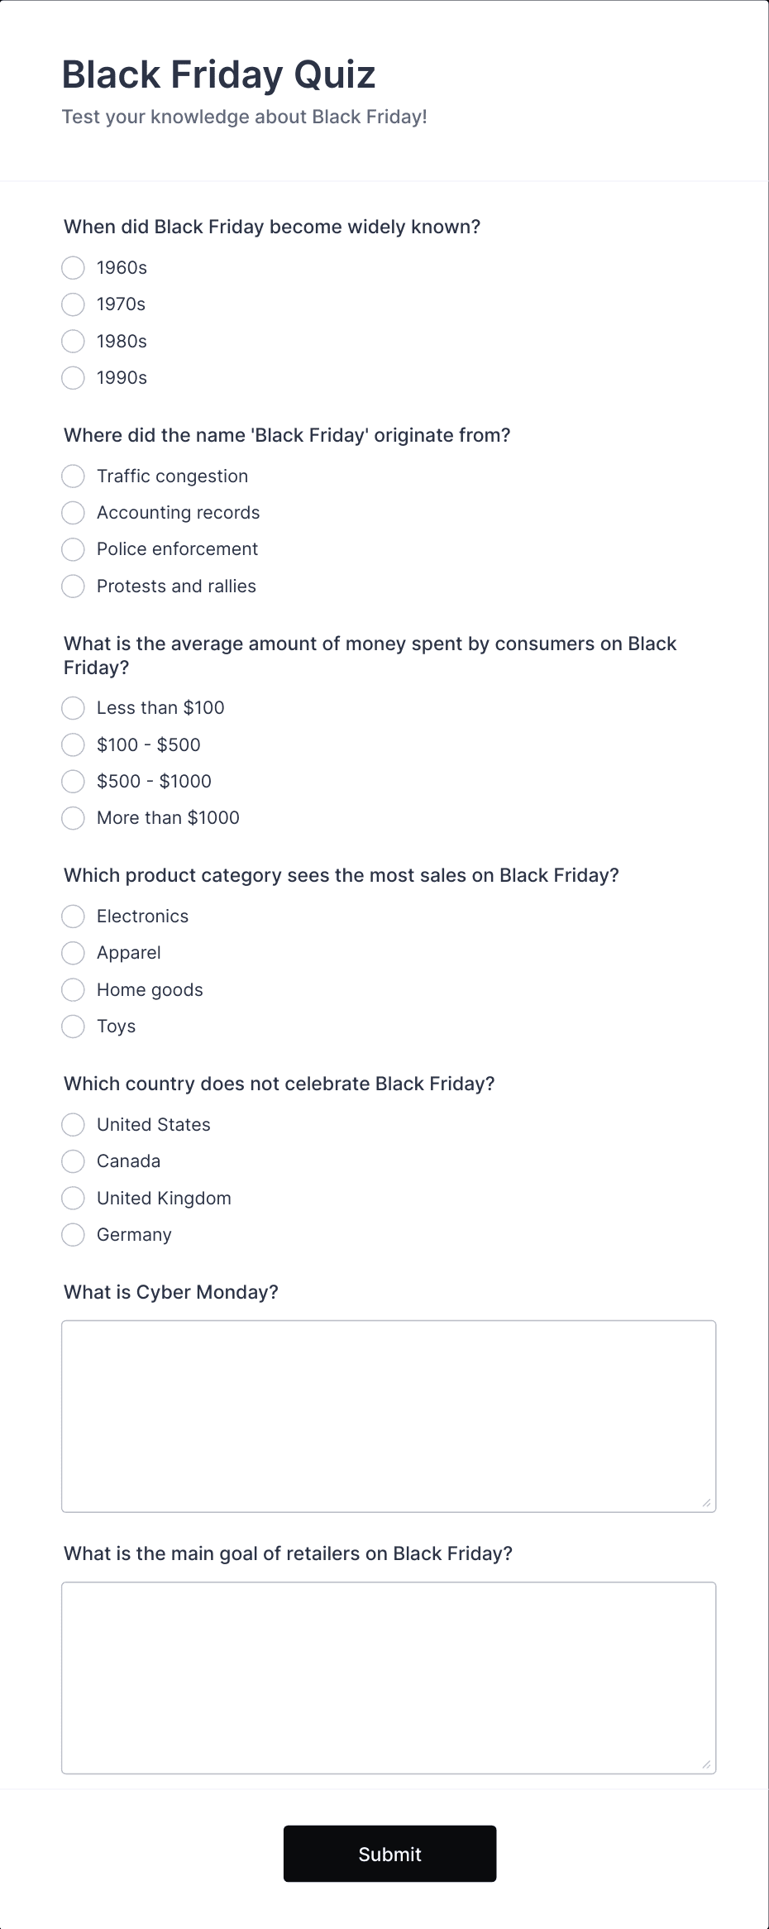This screenshot has height=1929, width=769.
Task: Select Police enforcement option
Action: (73, 549)
